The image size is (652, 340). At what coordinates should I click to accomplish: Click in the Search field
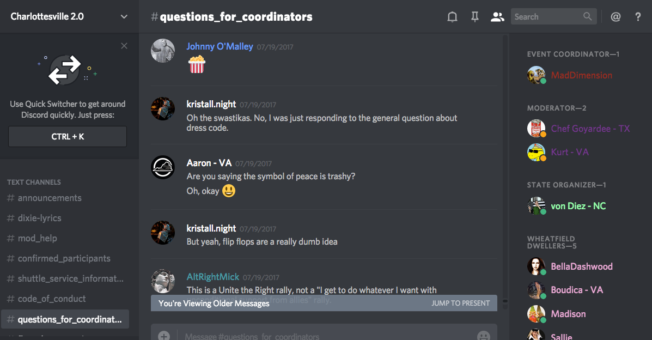pos(546,16)
